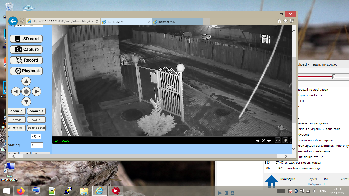Click the Internet Explorer taskbar icon

point(99,191)
